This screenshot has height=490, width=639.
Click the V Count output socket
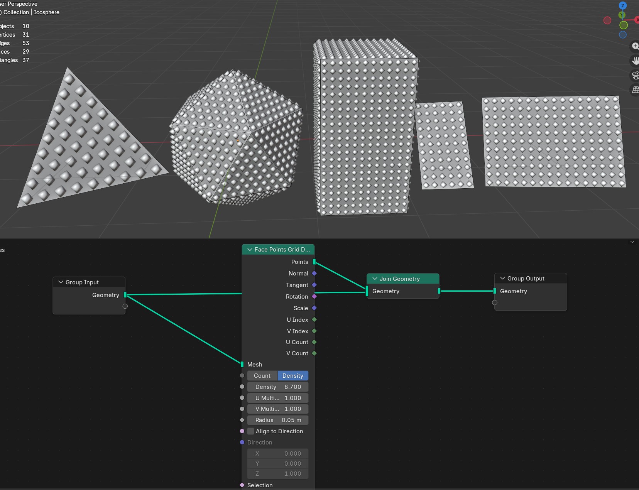tap(314, 353)
